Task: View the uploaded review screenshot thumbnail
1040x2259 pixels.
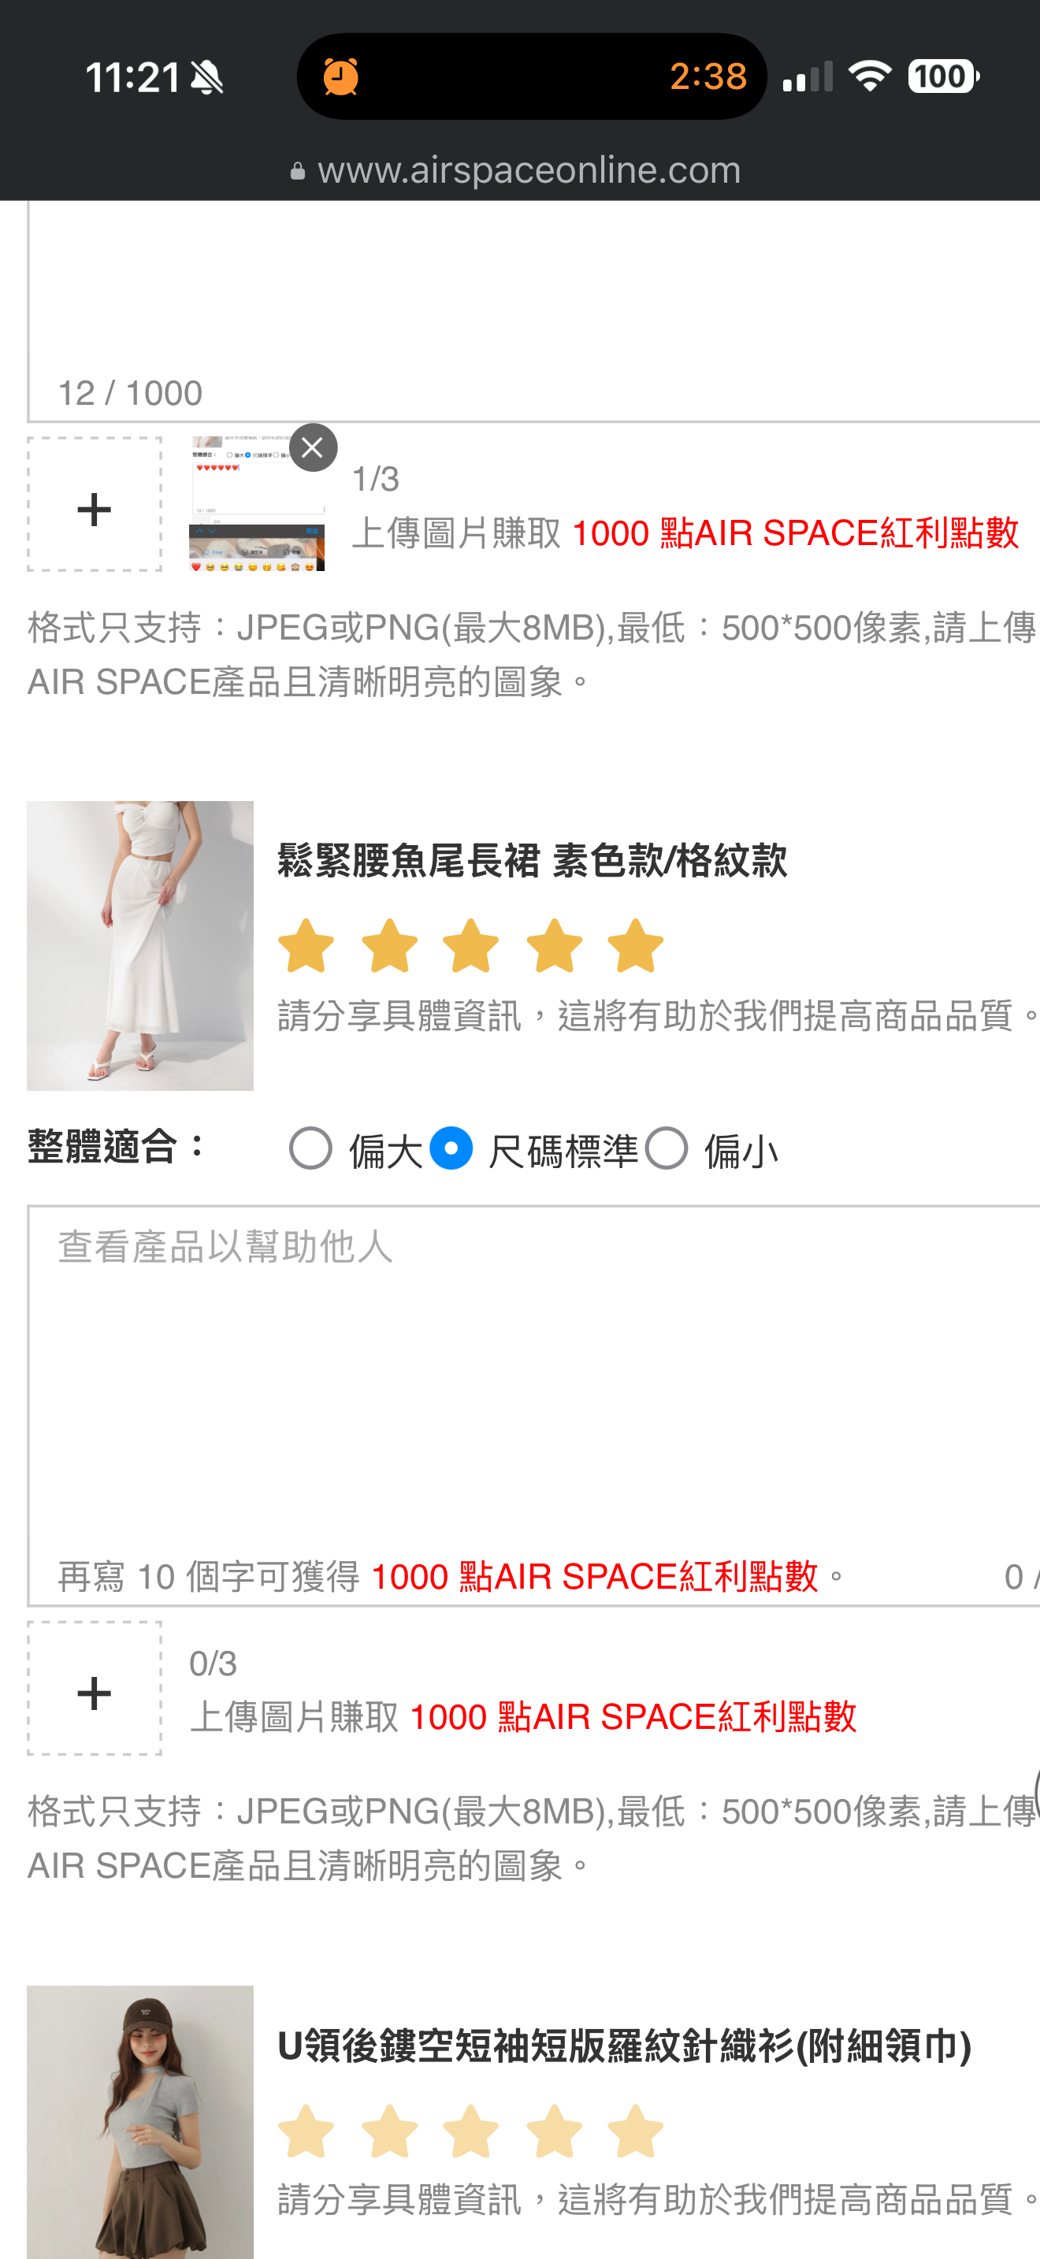Action: pyautogui.click(x=257, y=504)
